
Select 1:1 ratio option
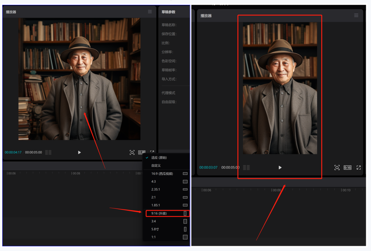click(154, 237)
